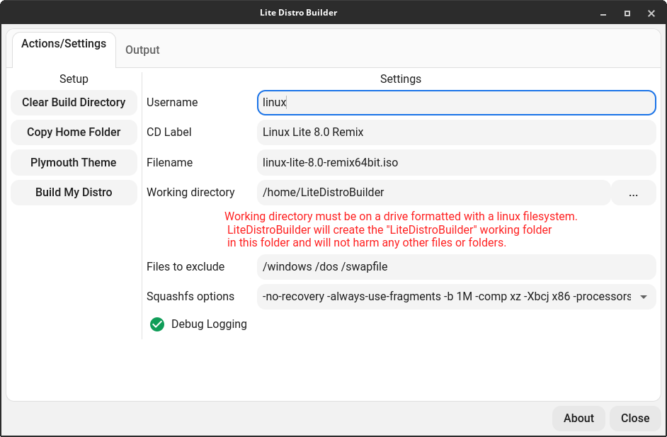The height and width of the screenshot is (437, 667).
Task: Switch to the Output tab
Action: tap(142, 50)
